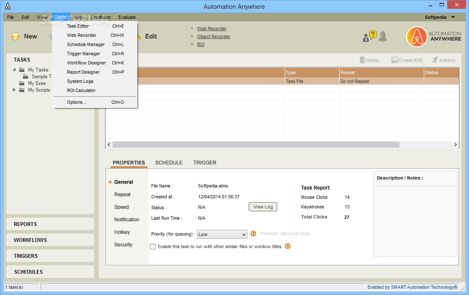
Task: Click the Repeat column header
Action: 381,72
